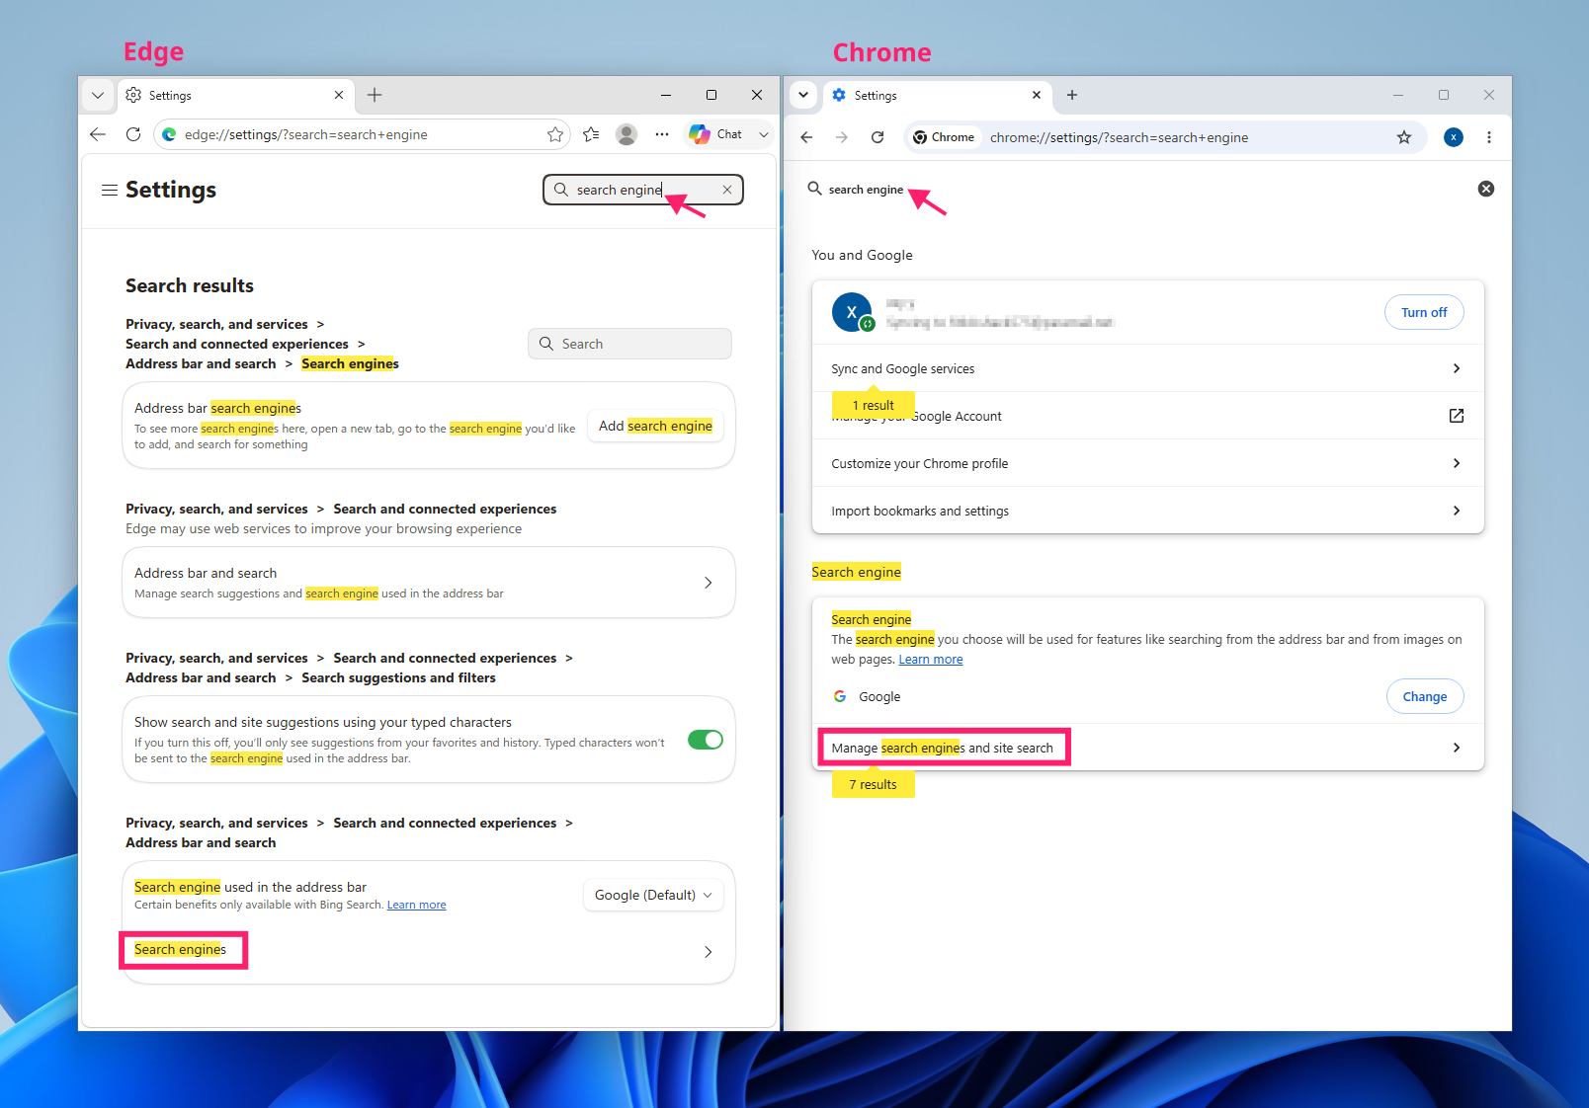Open Edge three-dot more menu
This screenshot has width=1589, height=1108.
click(662, 134)
